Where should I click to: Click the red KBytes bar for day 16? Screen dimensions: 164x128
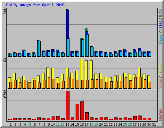pyautogui.click(x=82, y=111)
